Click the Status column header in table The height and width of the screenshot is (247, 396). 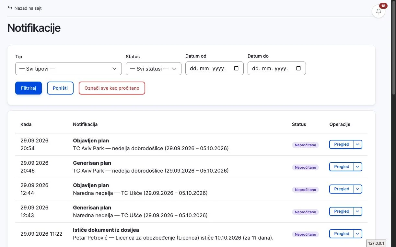point(299,124)
